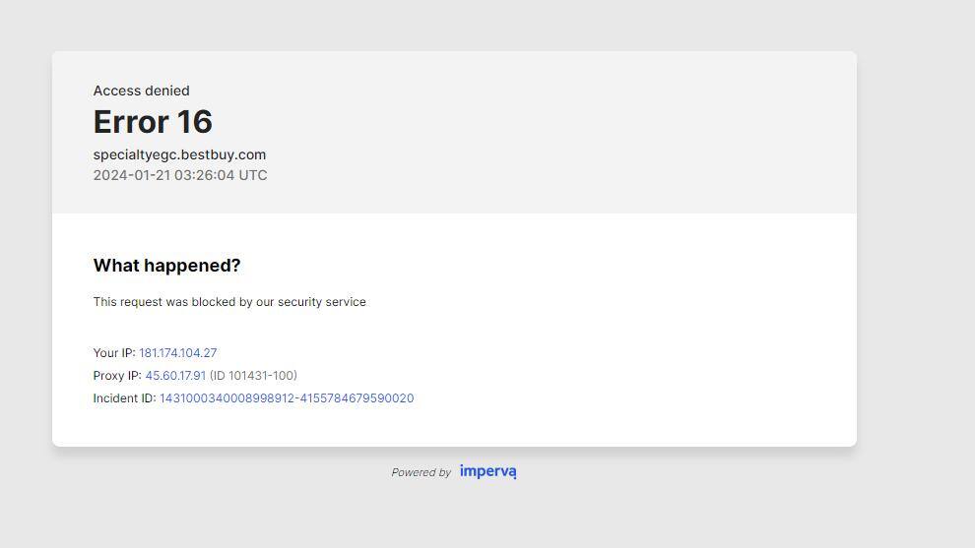Image resolution: width=975 pixels, height=548 pixels.
Task: Click the 'Access denied' label
Action: [141, 91]
